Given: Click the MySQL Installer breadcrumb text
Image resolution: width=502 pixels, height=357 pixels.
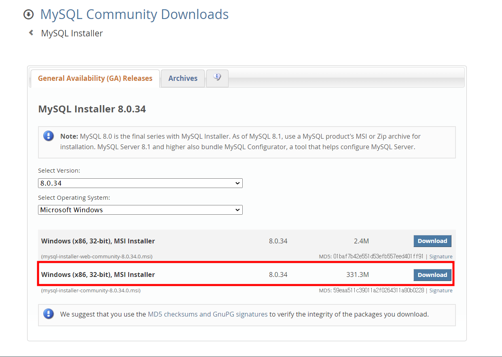Looking at the screenshot, I should pos(72,33).
